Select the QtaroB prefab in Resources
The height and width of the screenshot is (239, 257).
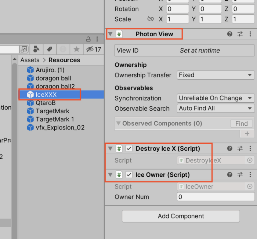click(x=46, y=103)
